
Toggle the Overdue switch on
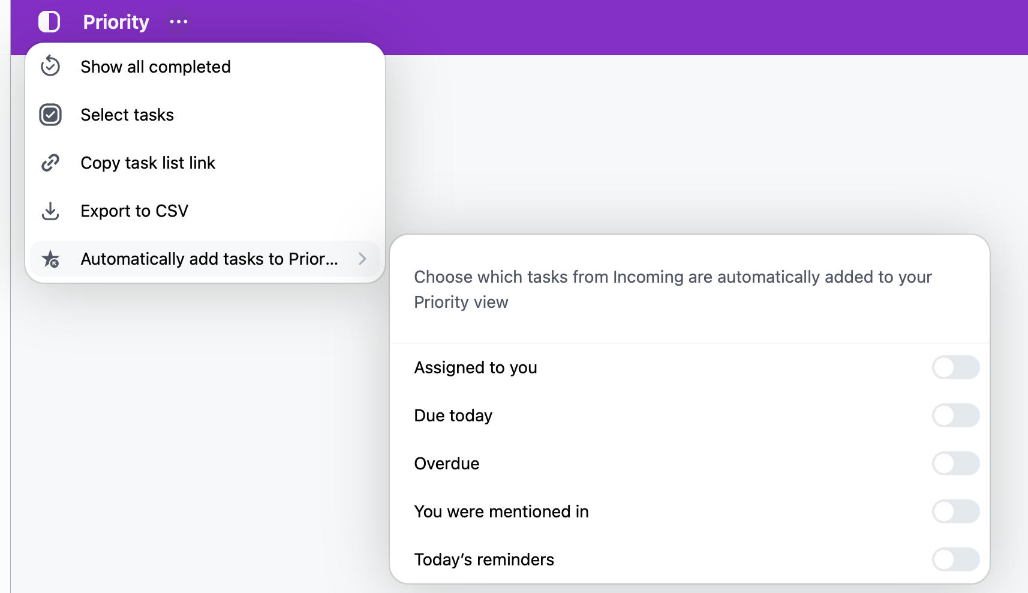(955, 463)
